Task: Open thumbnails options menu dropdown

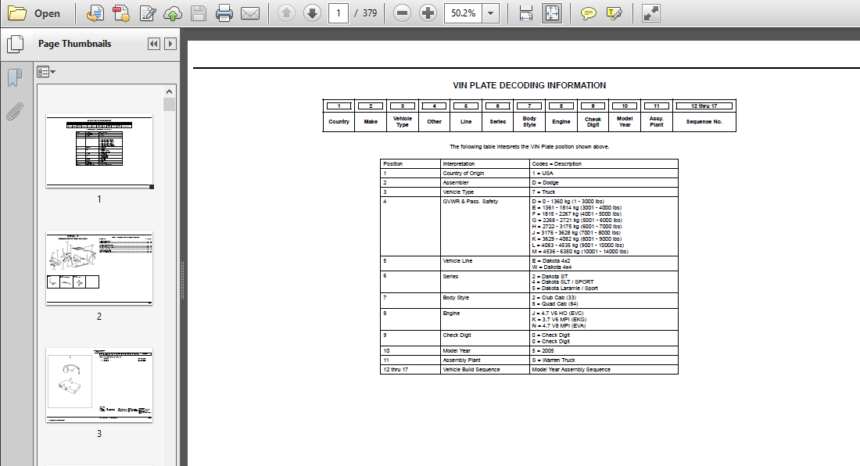Action: [x=46, y=72]
